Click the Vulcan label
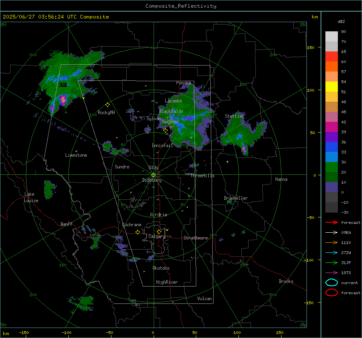 [x=204, y=299]
